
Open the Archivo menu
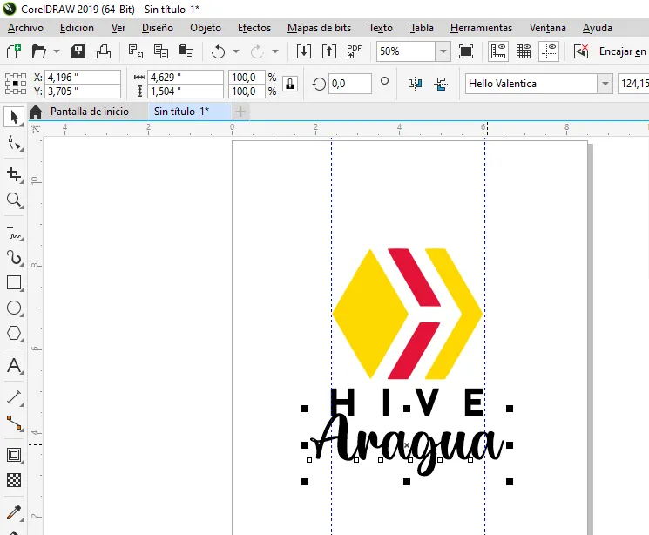coord(25,28)
